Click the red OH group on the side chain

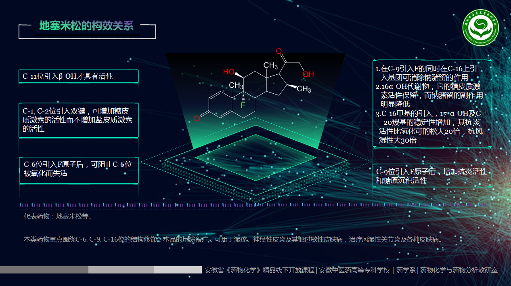307,74
